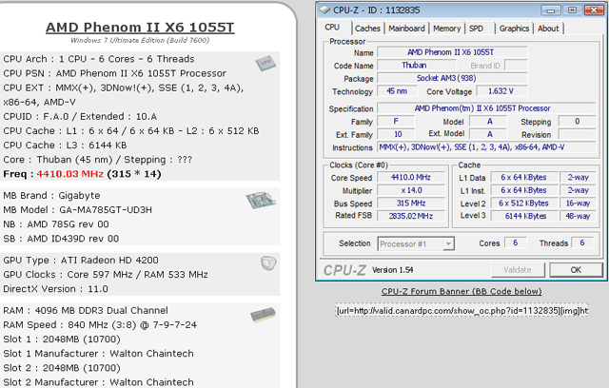
Task: Click the BB code URL input field
Action: click(x=462, y=310)
